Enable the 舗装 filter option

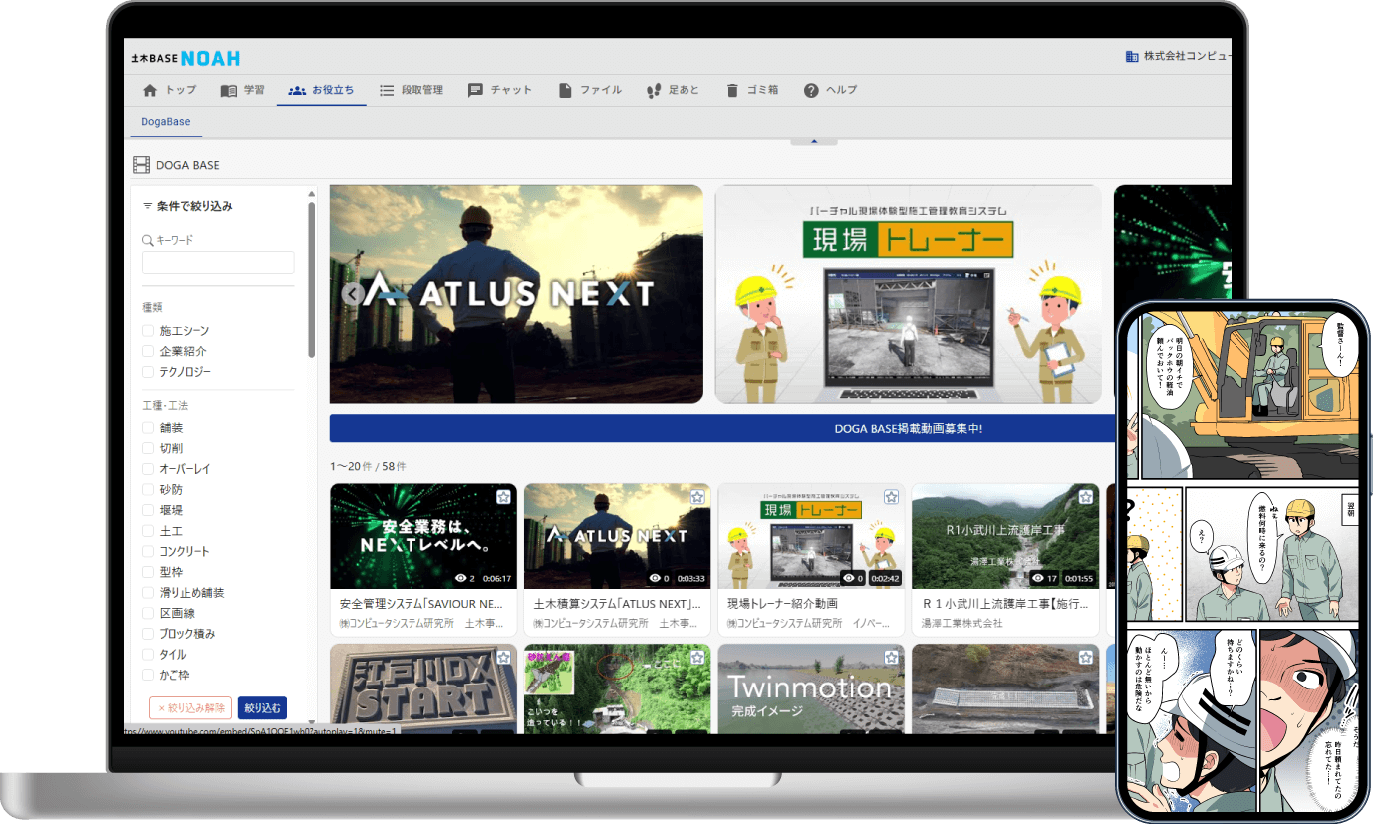point(150,427)
